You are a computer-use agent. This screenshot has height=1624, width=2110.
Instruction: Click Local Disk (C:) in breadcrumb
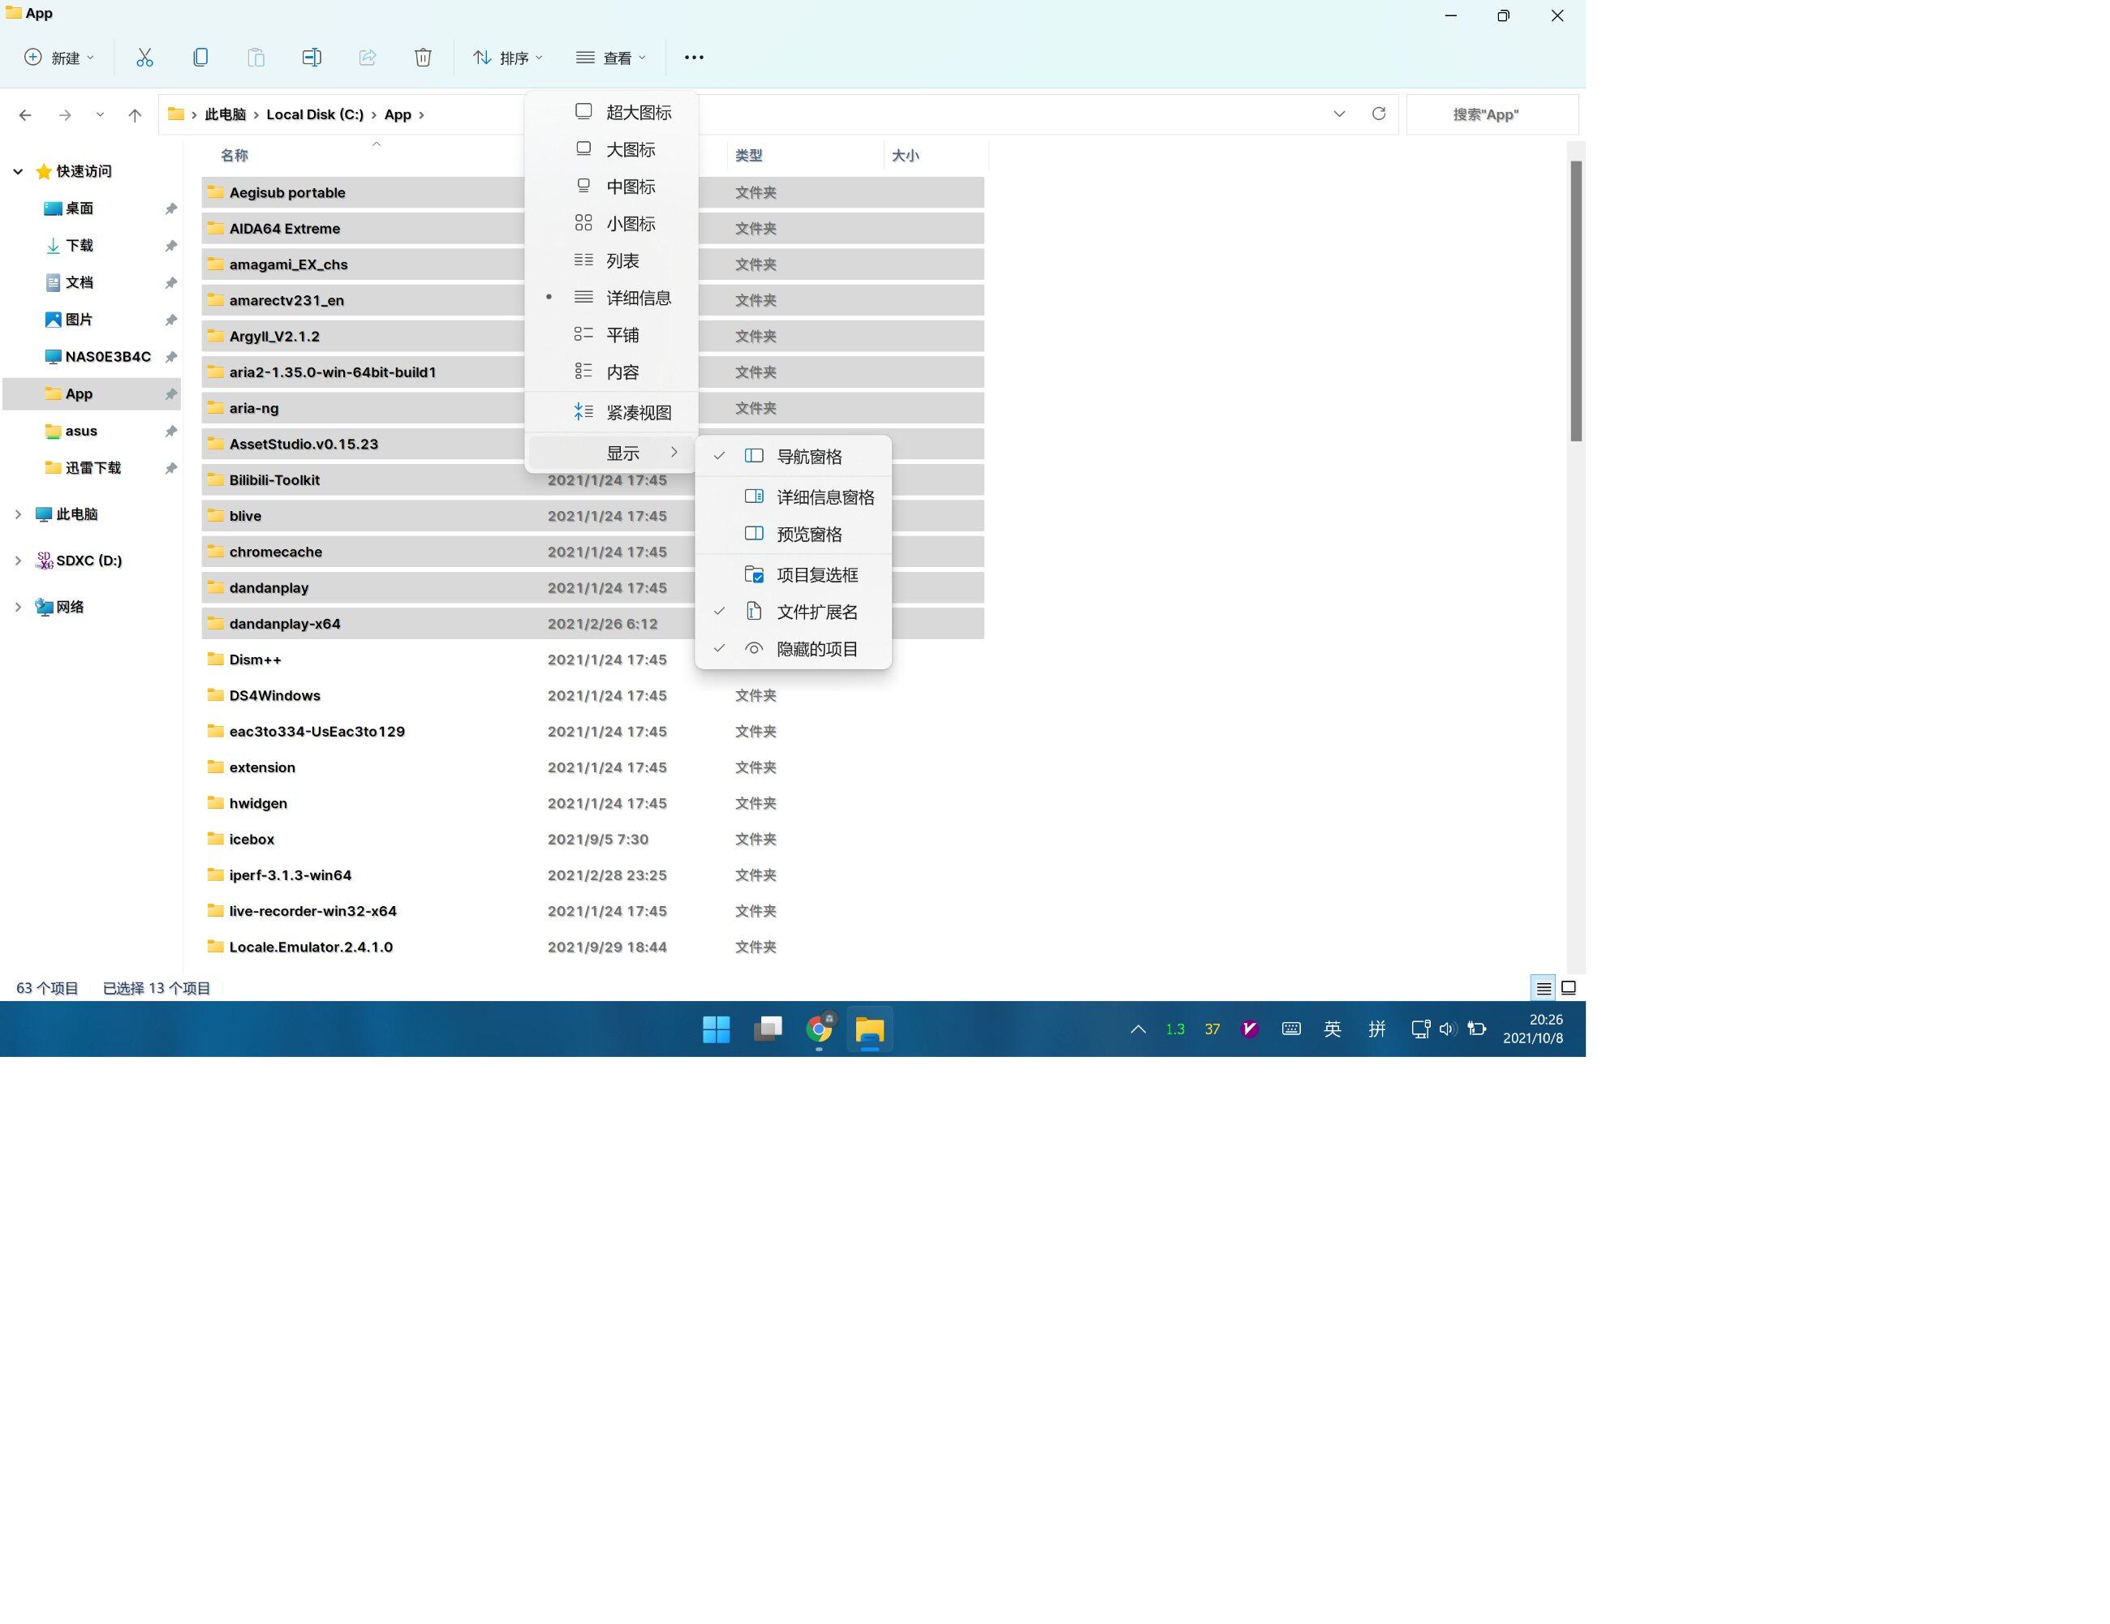tap(315, 114)
